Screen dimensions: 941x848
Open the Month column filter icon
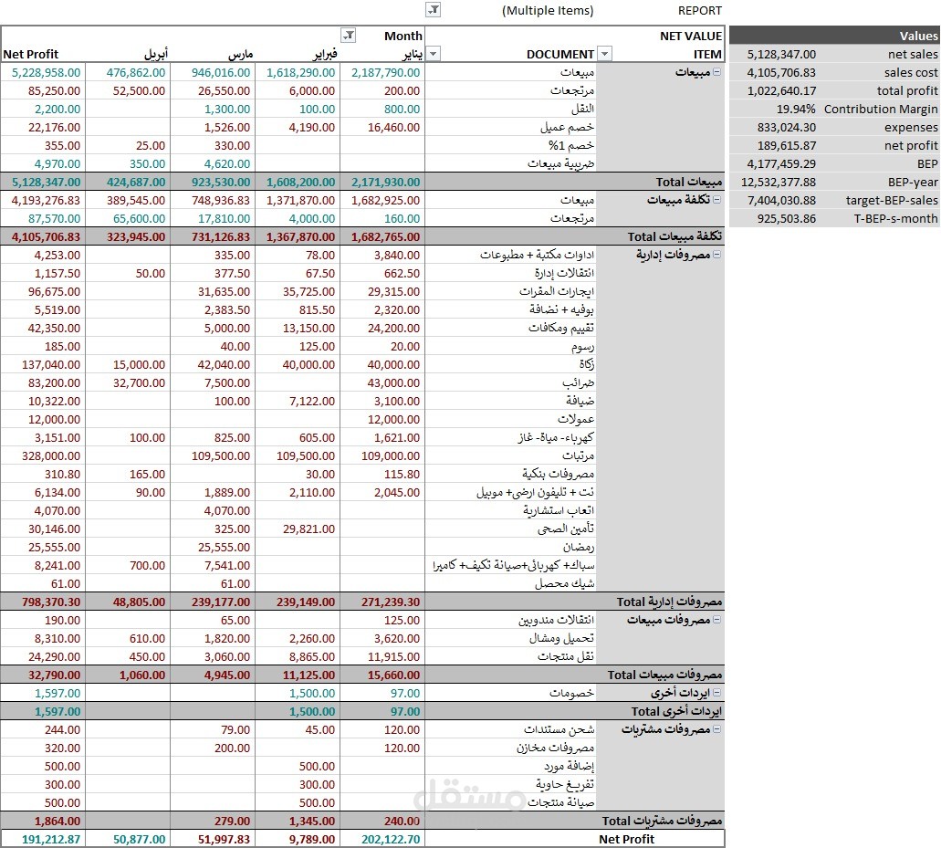point(348,36)
